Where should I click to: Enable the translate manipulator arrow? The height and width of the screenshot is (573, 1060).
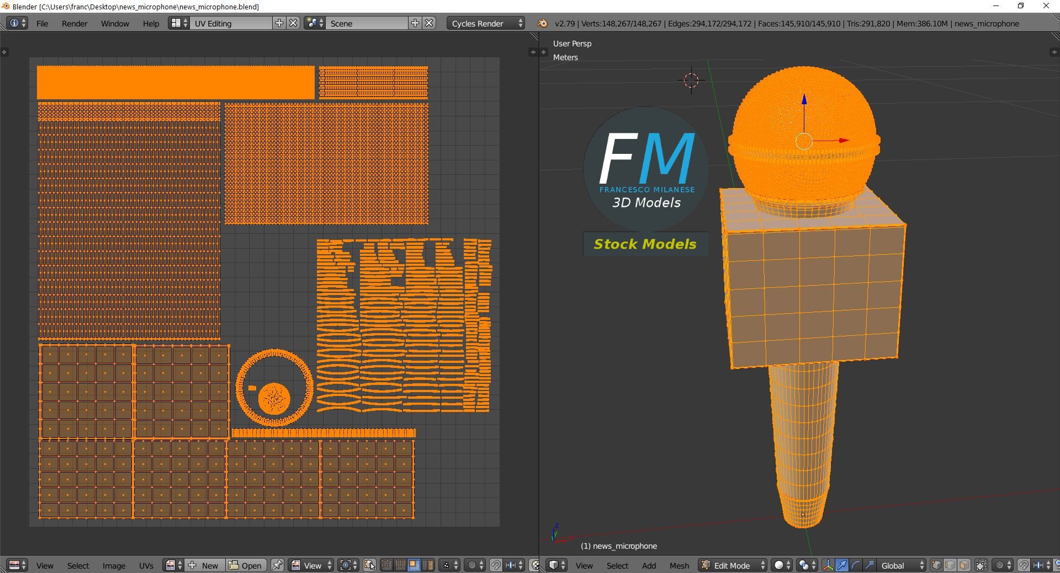click(x=841, y=565)
